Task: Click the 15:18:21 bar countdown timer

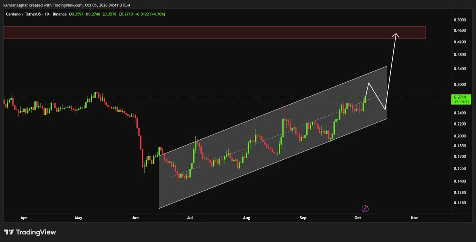Action: click(x=461, y=102)
